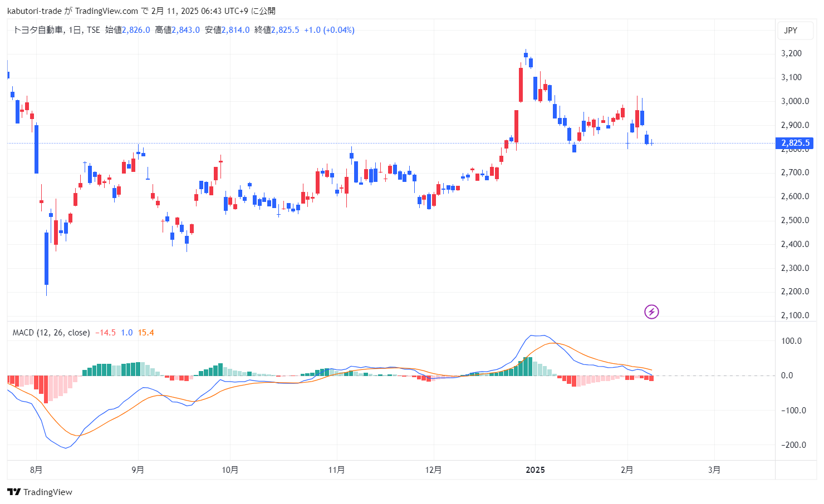Screen dimensions: 824x504
Task: Click the 2,100.0 price axis label
Action: pyautogui.click(x=795, y=315)
